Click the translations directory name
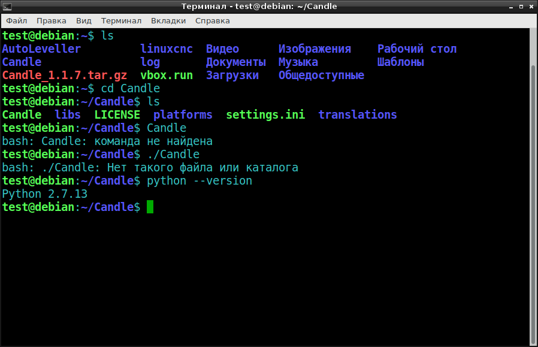538x347 pixels. (x=358, y=114)
